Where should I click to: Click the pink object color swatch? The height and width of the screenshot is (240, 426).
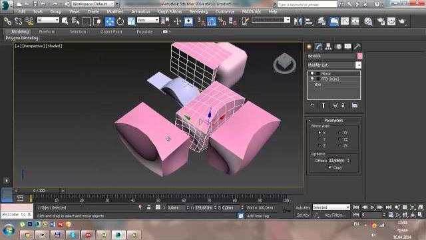coord(359,56)
